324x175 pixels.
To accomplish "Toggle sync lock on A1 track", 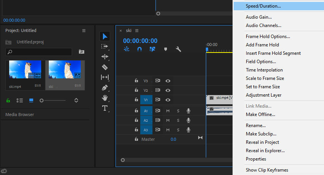I will [x=158, y=111].
